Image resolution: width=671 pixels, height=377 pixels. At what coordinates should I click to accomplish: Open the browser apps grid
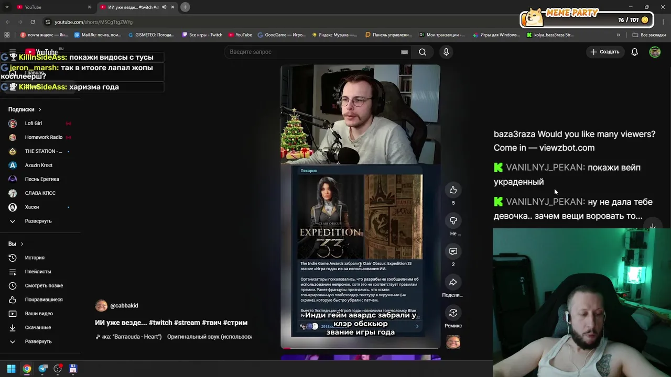(7, 35)
